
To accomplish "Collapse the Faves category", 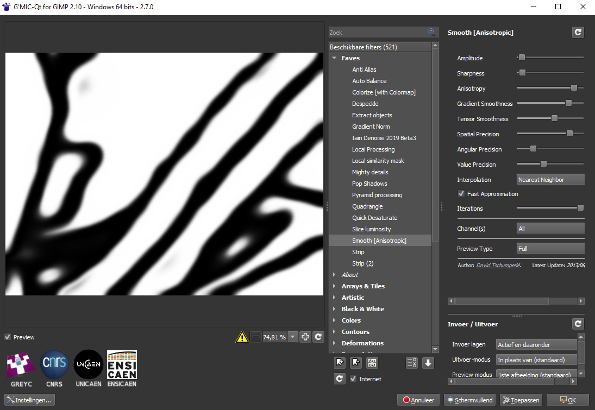I will (x=334, y=58).
